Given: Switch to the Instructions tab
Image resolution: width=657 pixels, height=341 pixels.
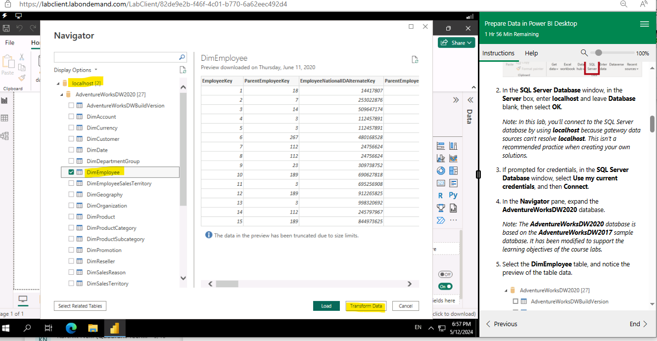Looking at the screenshot, I should tap(498, 53).
